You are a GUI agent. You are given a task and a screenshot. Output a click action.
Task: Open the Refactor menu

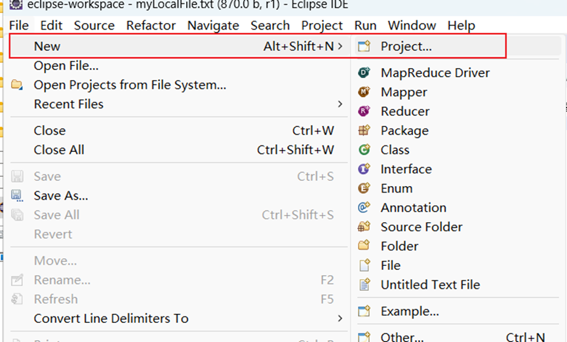[x=151, y=26]
